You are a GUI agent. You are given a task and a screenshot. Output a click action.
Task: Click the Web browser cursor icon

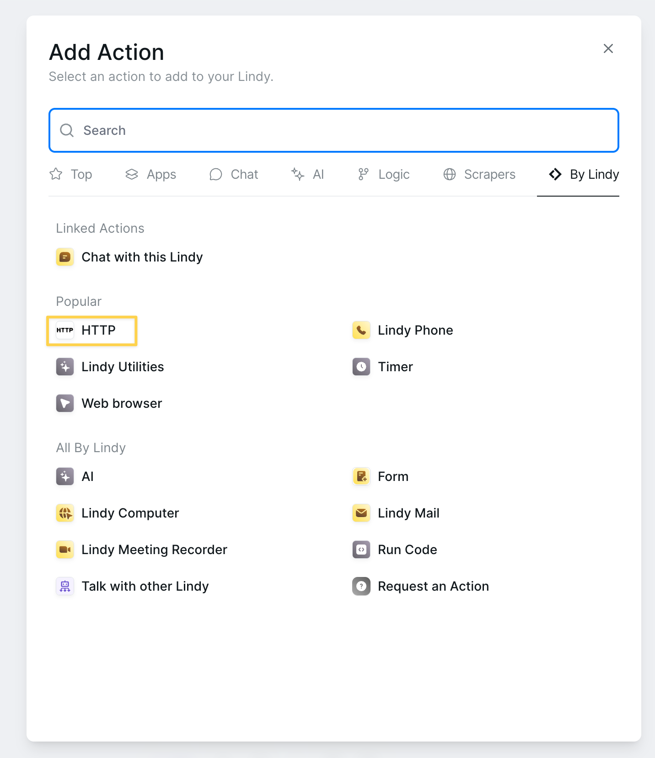pos(65,403)
